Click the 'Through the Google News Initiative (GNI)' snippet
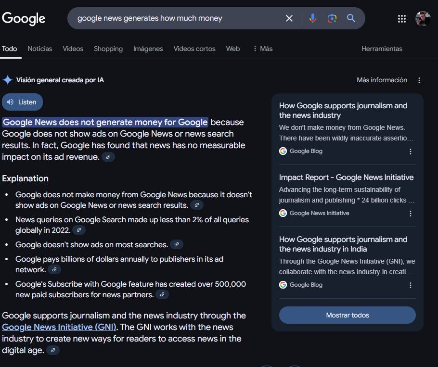Image resolution: width=438 pixels, height=367 pixels. [x=347, y=266]
